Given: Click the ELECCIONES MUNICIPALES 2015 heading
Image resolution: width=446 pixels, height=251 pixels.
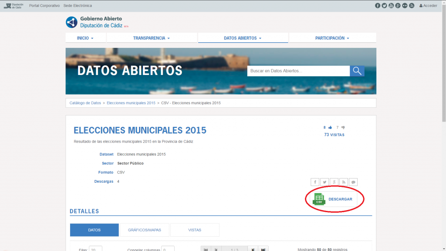Looking at the screenshot, I should coord(140,130).
